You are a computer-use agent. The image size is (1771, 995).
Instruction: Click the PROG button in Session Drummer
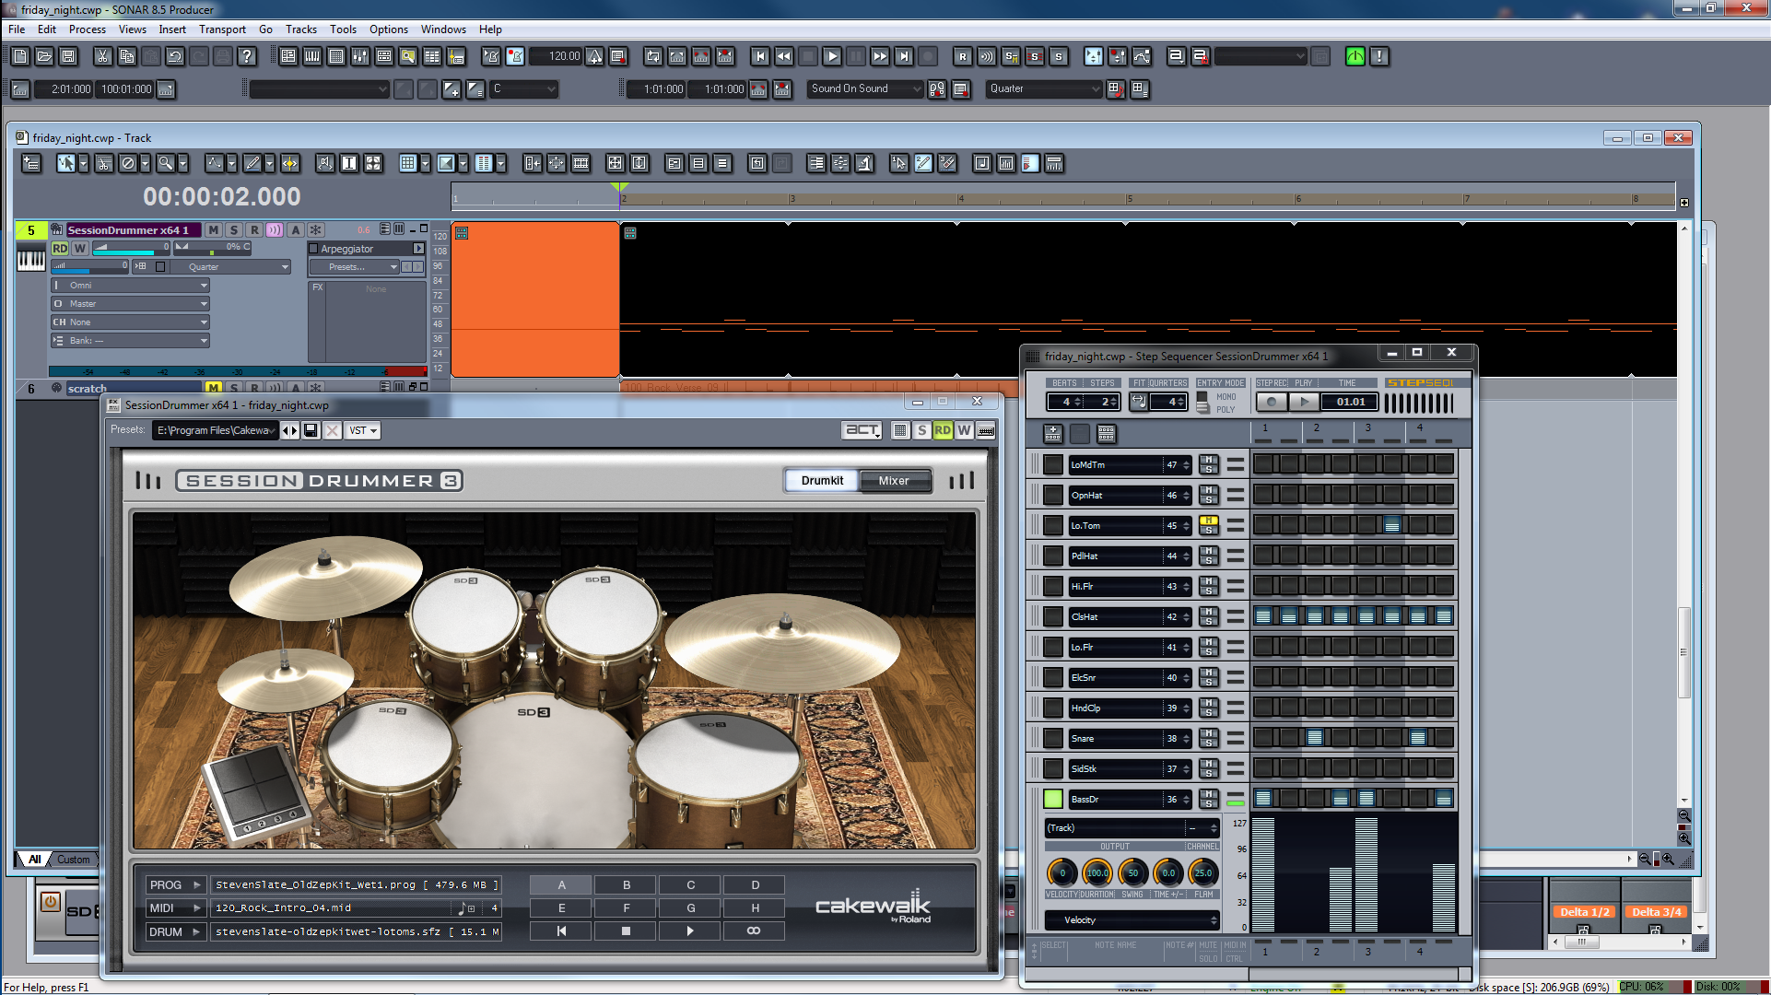click(174, 884)
